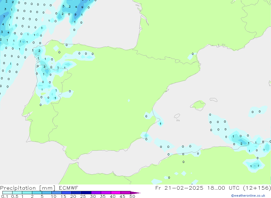The width and height of the screenshot is (271, 198).
Task: Click the '25' legend scale label
Action: [x=83, y=196]
